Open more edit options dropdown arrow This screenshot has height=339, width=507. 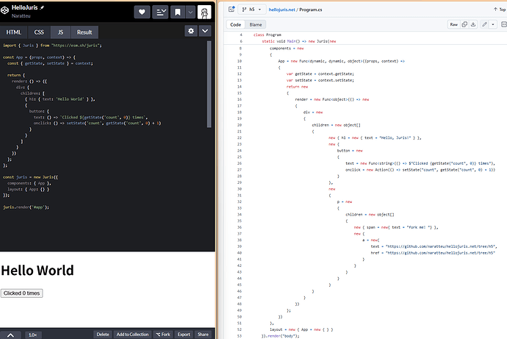click(493, 24)
